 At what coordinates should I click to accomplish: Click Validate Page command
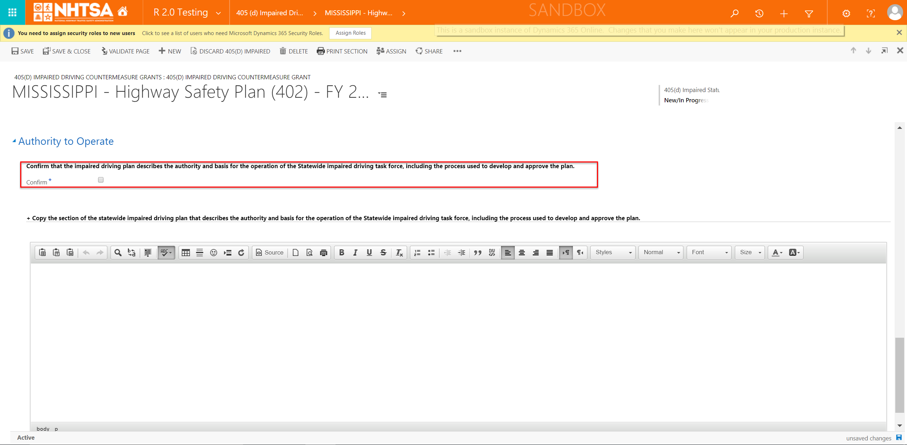[x=125, y=51]
